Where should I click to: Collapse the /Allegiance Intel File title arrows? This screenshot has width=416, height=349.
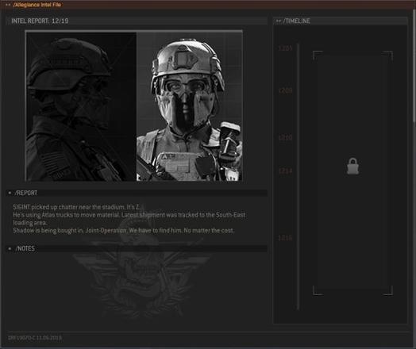pos(8,5)
